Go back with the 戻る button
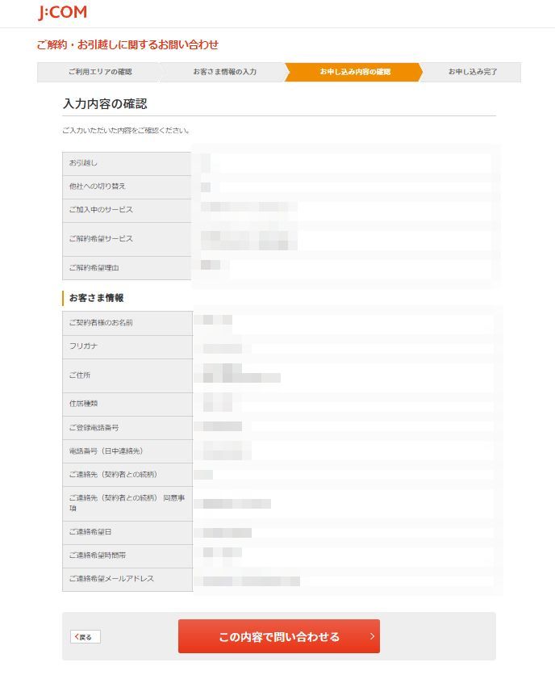 tap(85, 637)
